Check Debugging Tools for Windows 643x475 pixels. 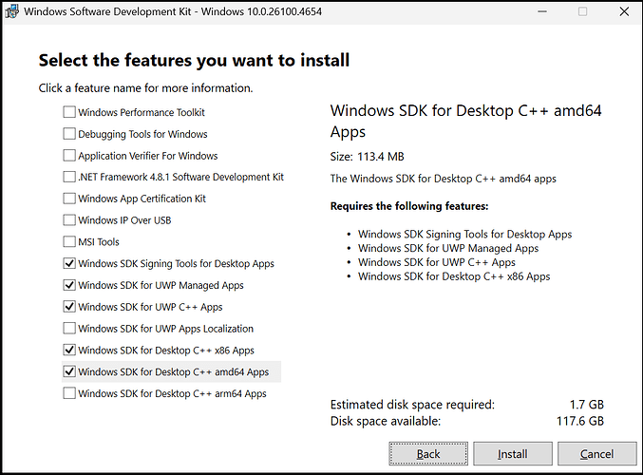69,134
